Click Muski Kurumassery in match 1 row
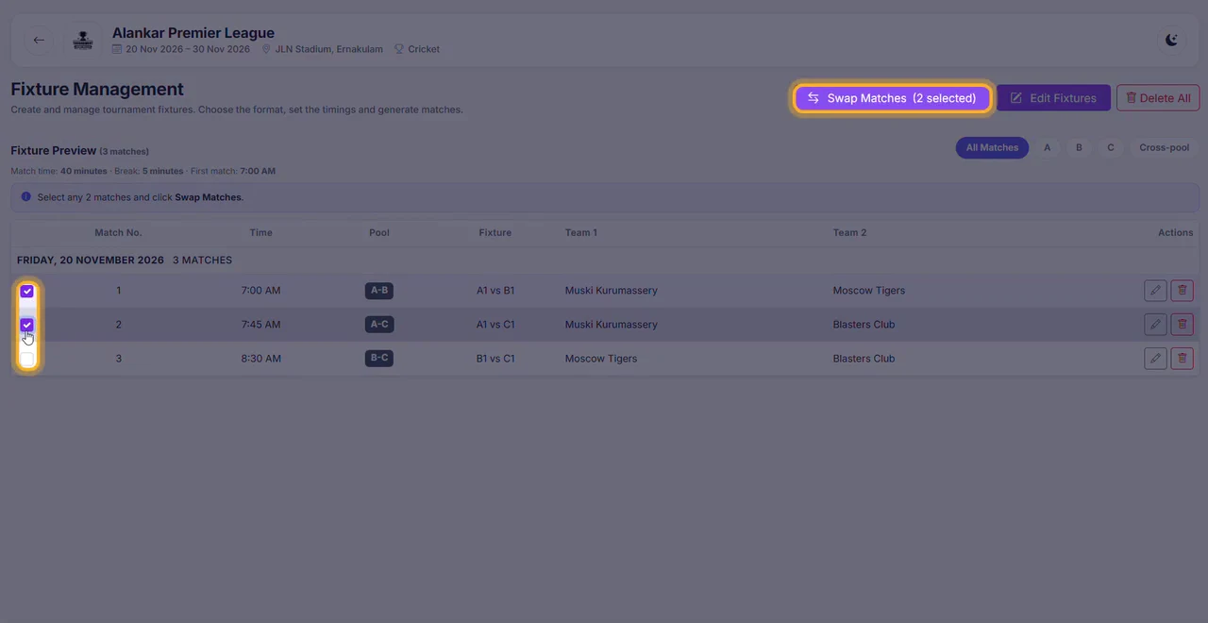The width and height of the screenshot is (1208, 623). [612, 291]
